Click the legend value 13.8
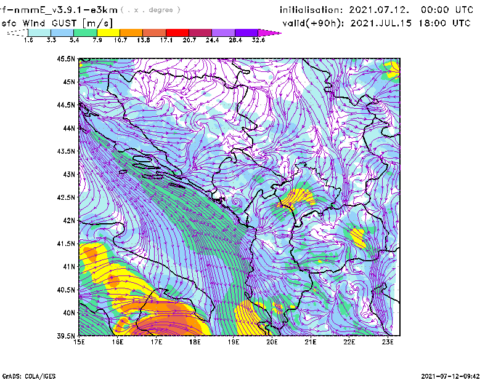 point(144,40)
